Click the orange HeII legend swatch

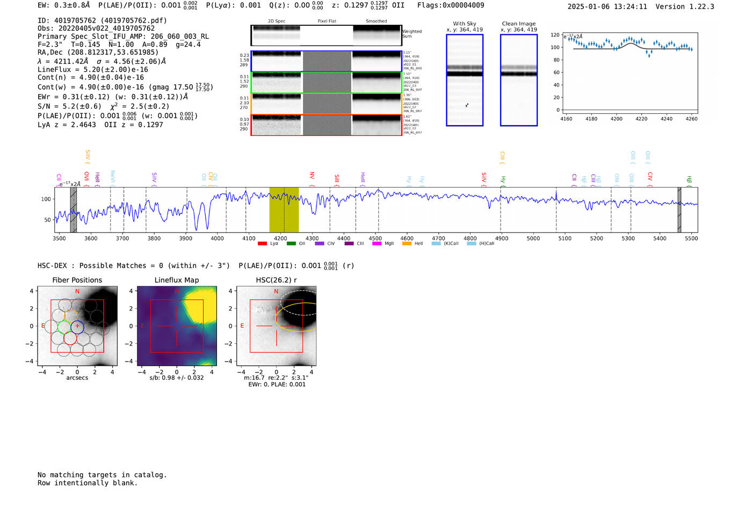(407, 244)
